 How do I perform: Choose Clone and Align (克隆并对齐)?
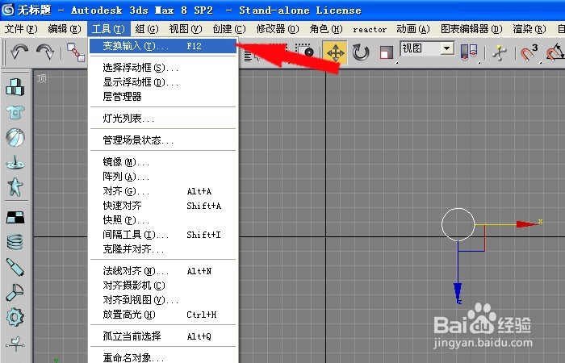[x=163, y=249]
